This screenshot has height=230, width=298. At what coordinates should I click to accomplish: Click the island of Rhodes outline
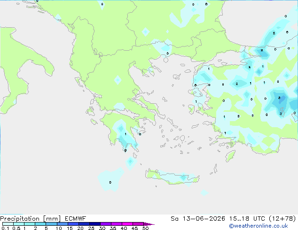click(230, 156)
